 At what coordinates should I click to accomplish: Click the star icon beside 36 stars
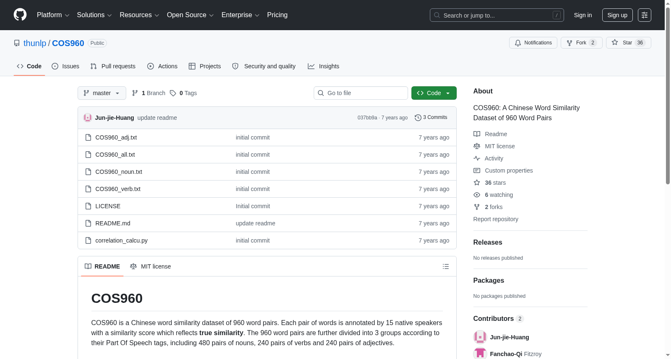pos(477,183)
